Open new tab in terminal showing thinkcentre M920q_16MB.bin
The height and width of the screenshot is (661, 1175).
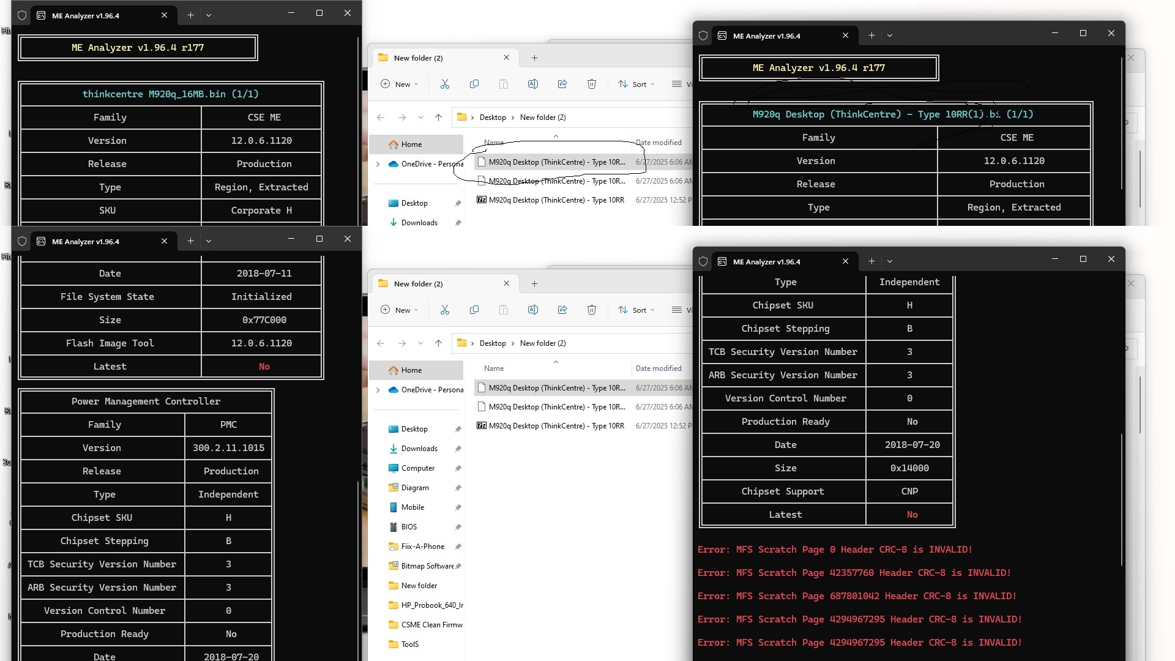click(x=190, y=15)
